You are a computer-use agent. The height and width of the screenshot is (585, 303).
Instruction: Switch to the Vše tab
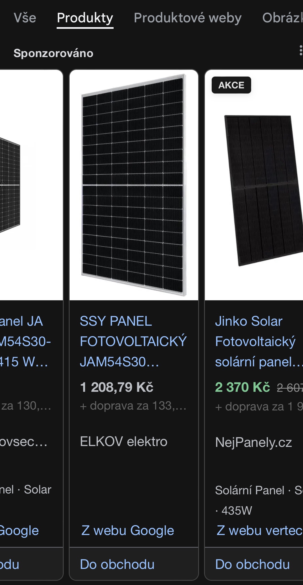tap(25, 18)
